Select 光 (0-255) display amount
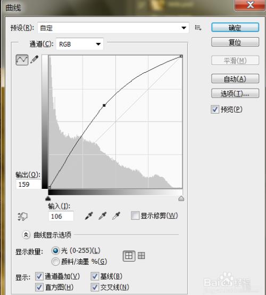Image resolution: width=266 pixels, height=295 pixels. click(55, 250)
